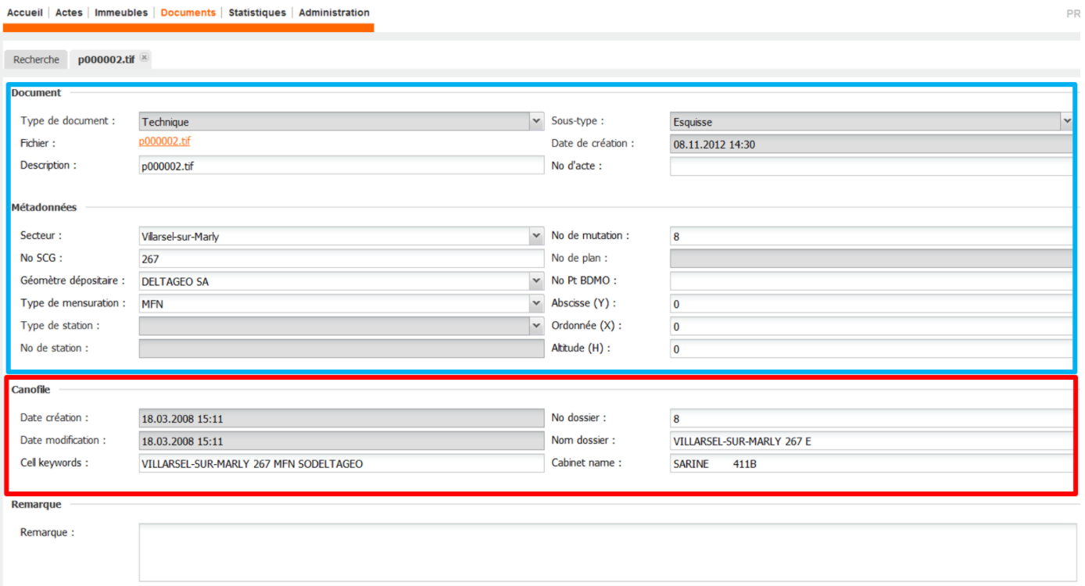The height and width of the screenshot is (586, 1085).
Task: Click the Description input field
Action: coord(340,166)
